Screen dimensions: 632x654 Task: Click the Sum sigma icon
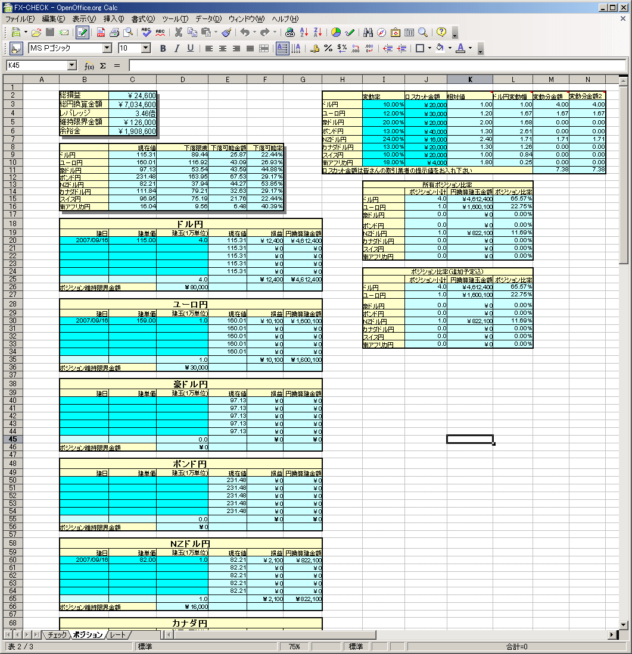[x=102, y=65]
